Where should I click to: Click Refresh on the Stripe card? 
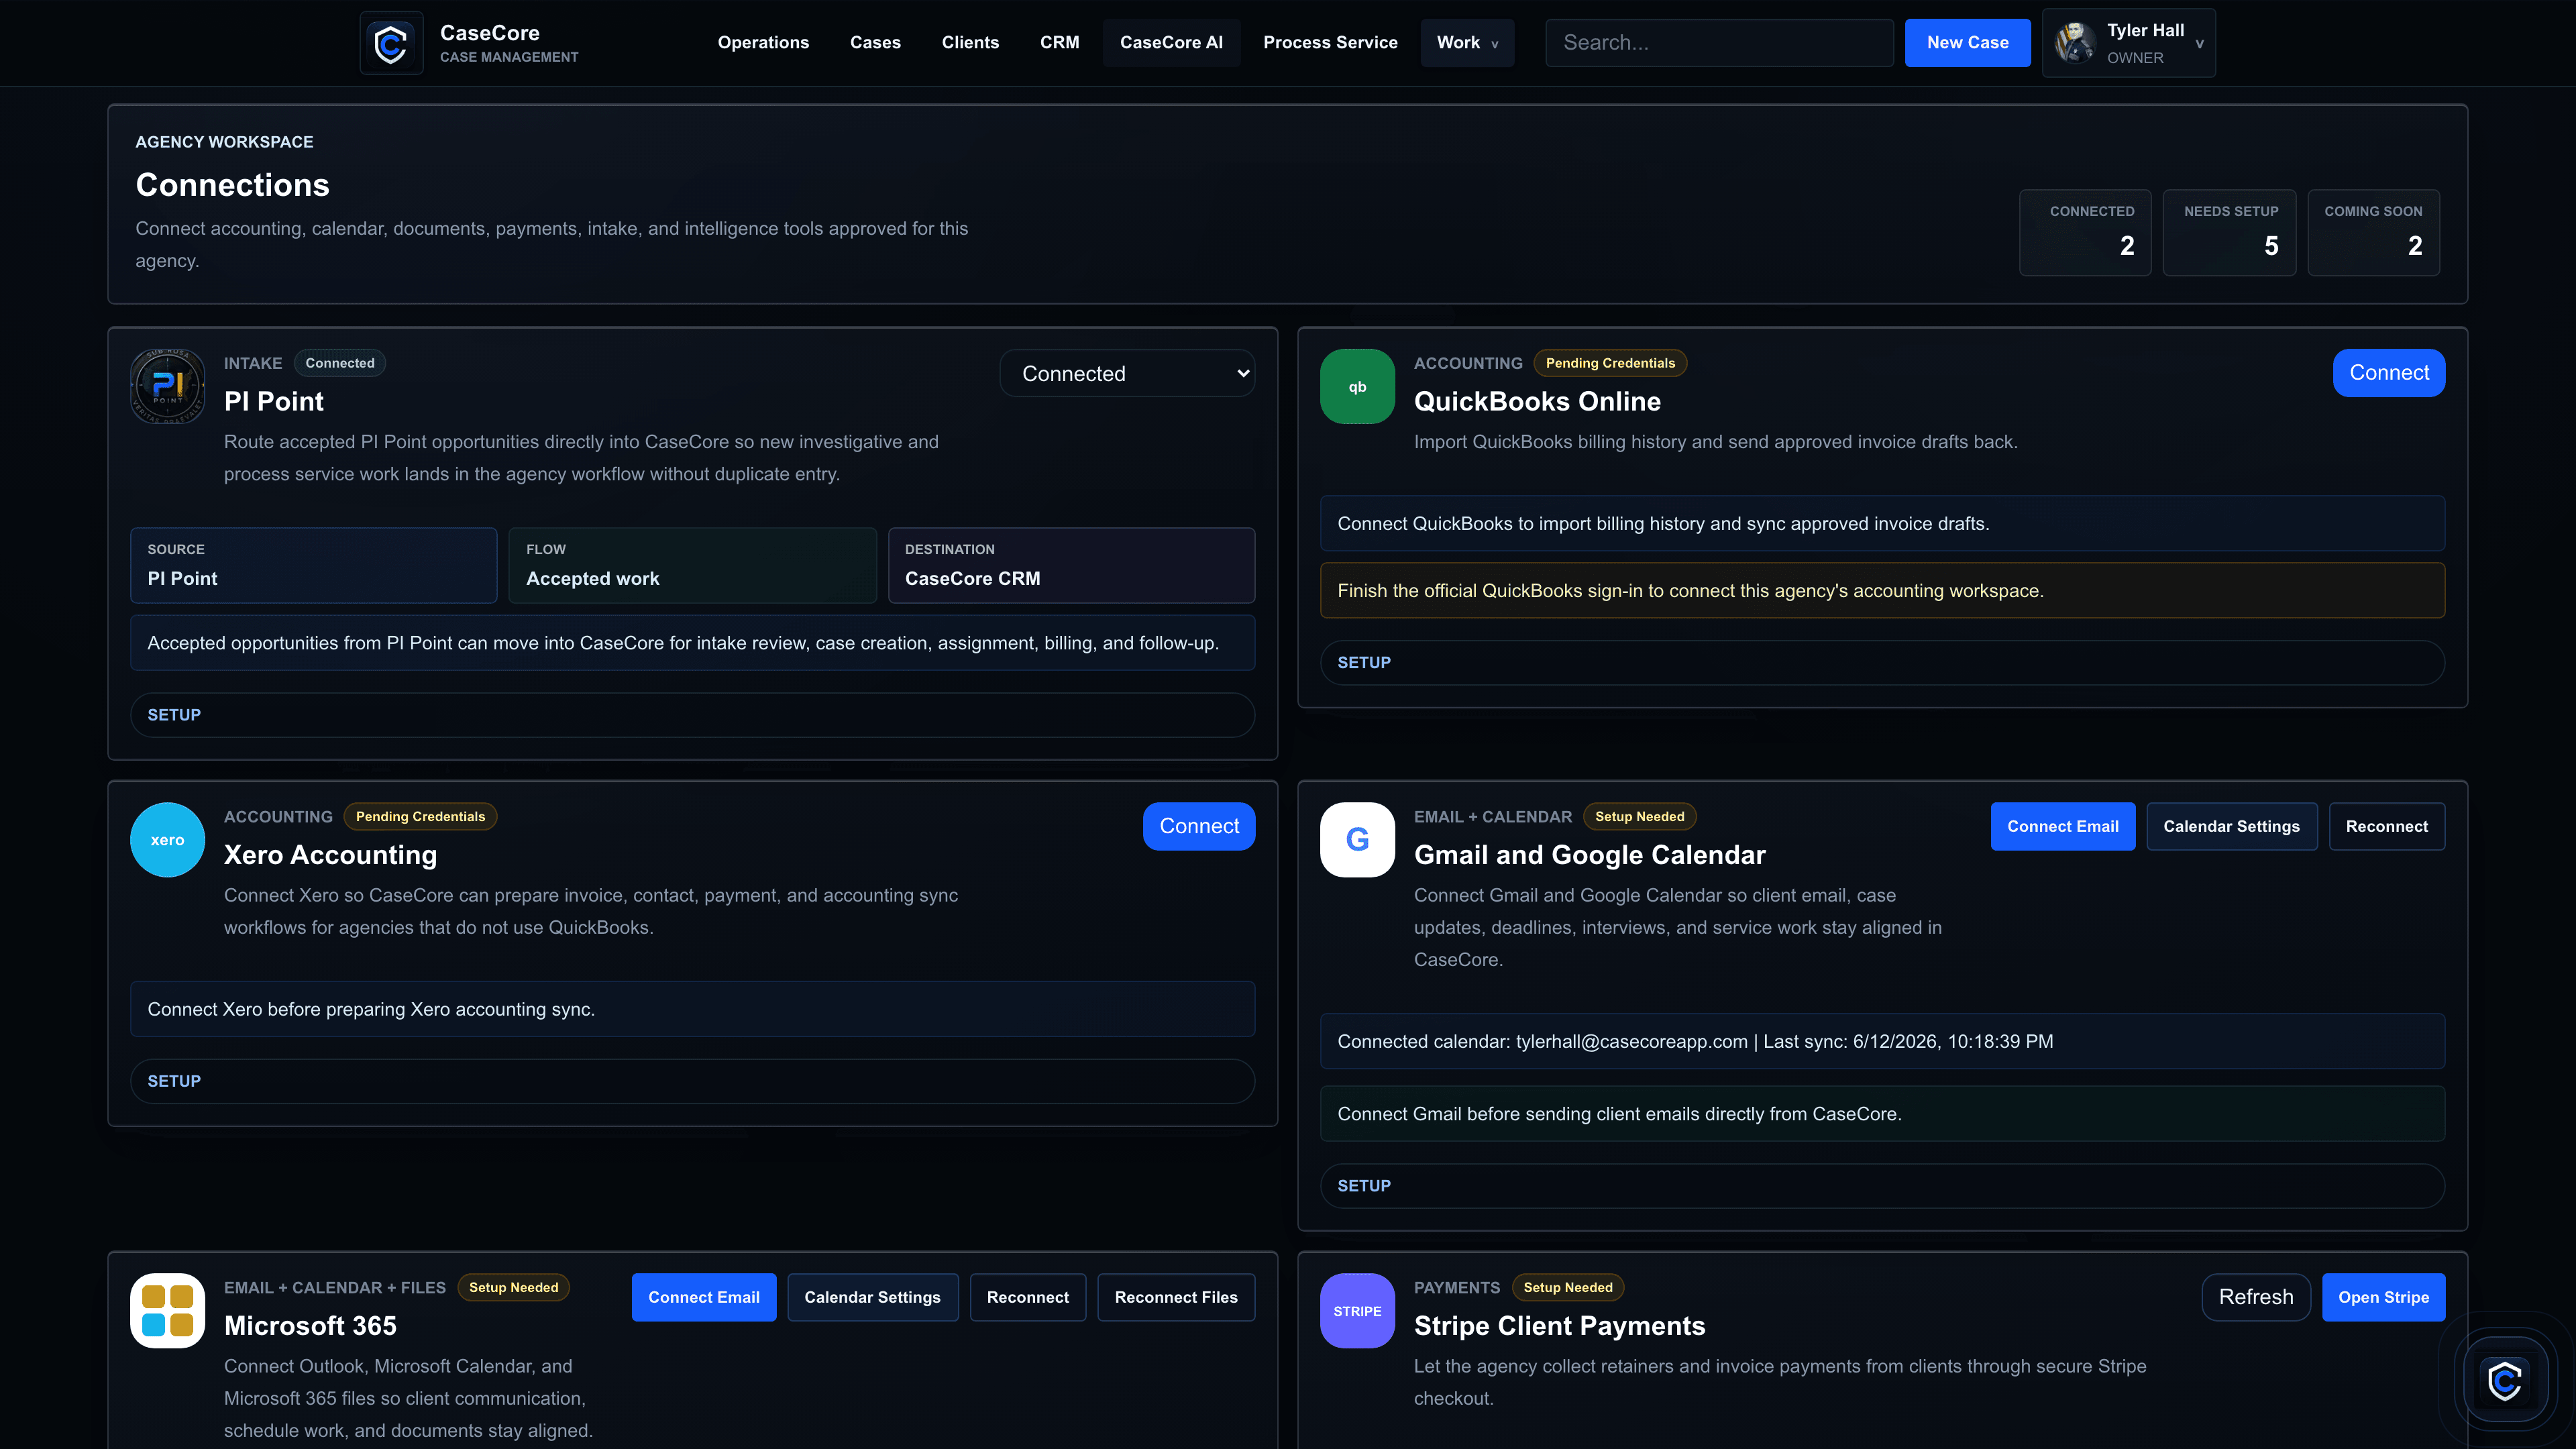(x=2256, y=1297)
